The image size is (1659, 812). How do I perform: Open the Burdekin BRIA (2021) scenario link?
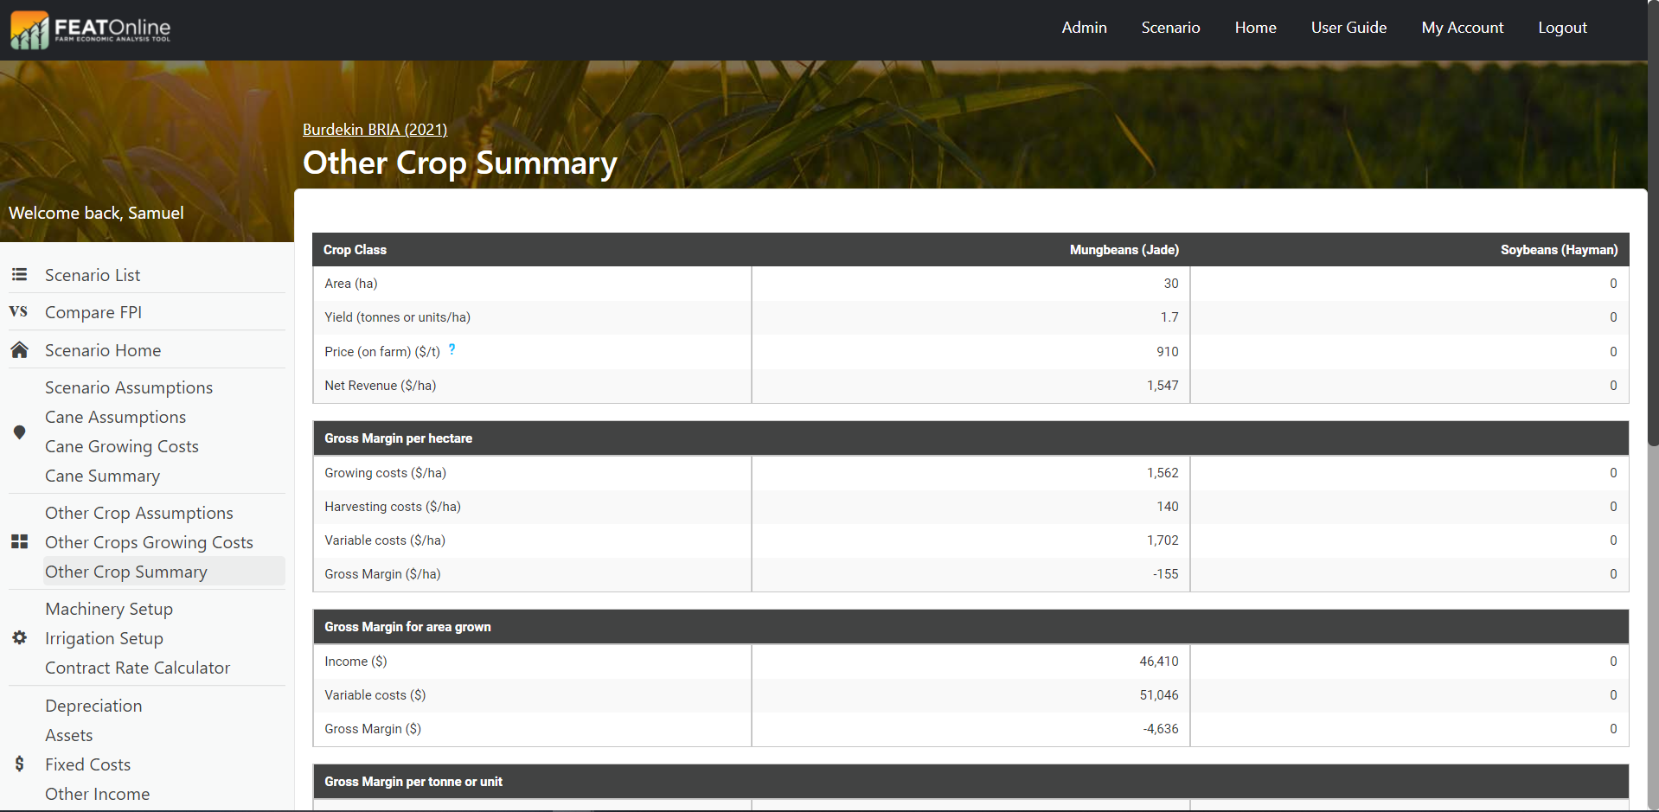click(375, 130)
